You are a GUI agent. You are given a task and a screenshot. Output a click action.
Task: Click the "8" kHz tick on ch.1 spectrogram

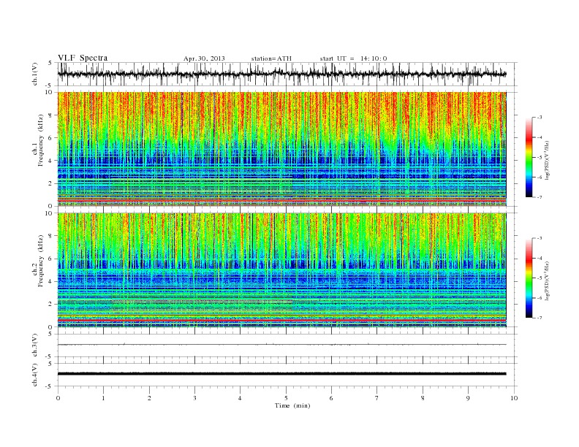pos(50,115)
